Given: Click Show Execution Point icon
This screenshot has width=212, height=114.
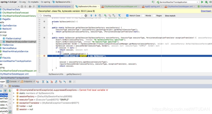Looking at the screenshot, I should pyautogui.click(x=38, y=82).
